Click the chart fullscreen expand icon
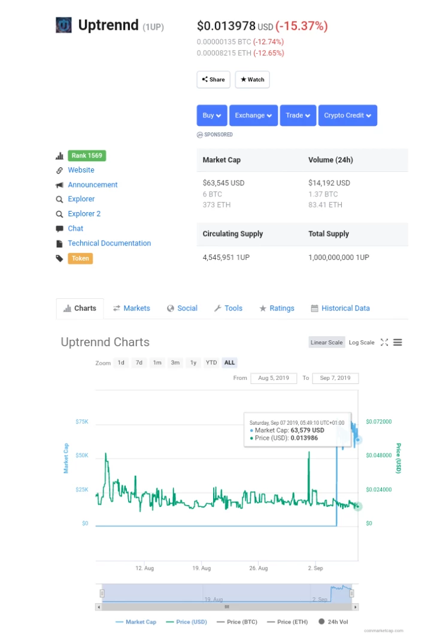 tap(384, 342)
